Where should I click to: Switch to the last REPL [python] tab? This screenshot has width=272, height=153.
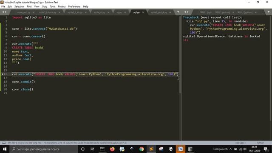[x=245, y=12]
